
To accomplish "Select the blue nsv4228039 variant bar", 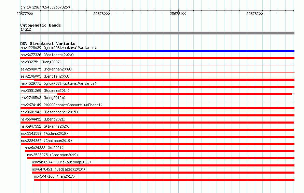I will click(x=157, y=51).
